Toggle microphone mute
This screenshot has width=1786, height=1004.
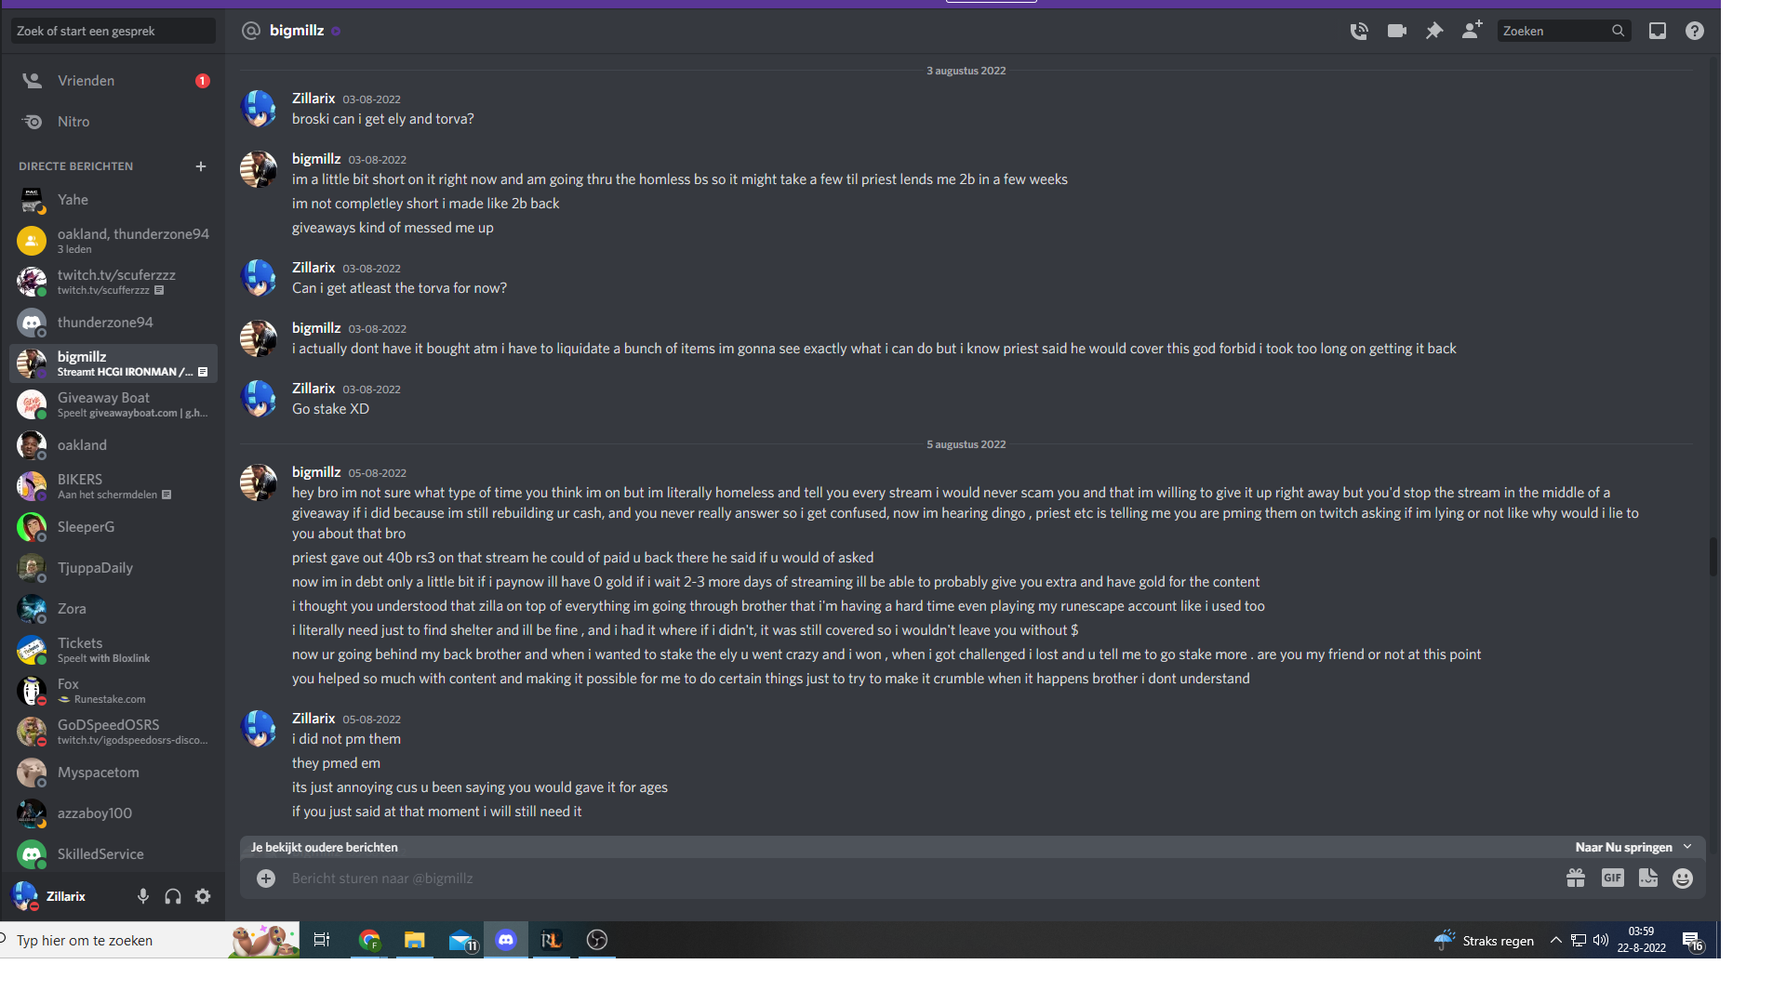tap(143, 896)
